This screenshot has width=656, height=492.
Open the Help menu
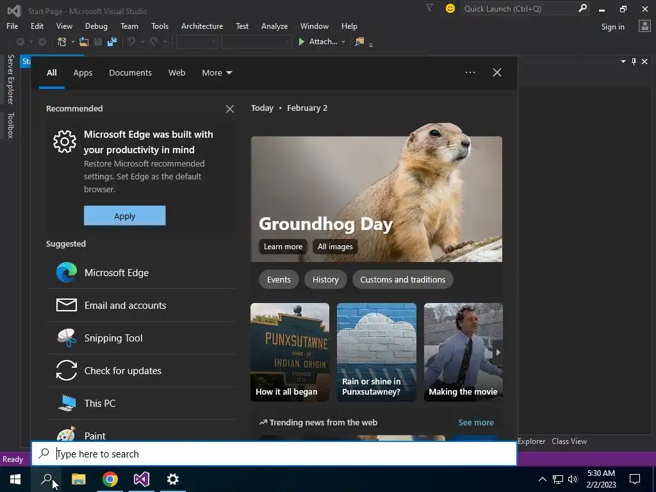pos(349,26)
